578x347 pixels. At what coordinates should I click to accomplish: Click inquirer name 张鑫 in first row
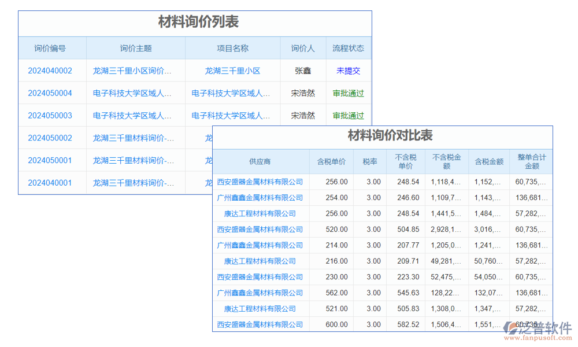tap(303, 70)
